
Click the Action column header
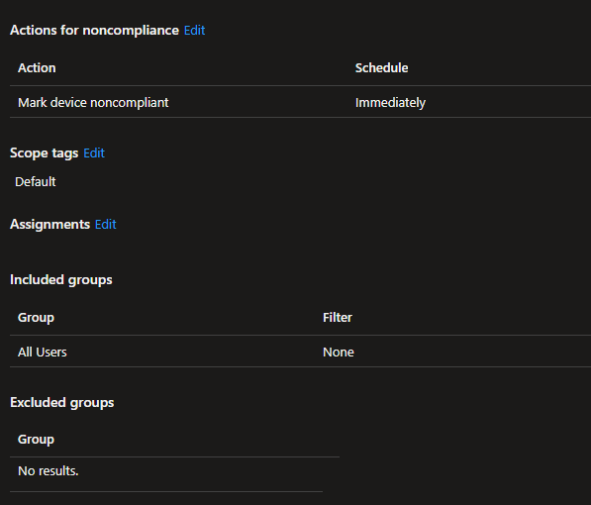[x=37, y=68]
